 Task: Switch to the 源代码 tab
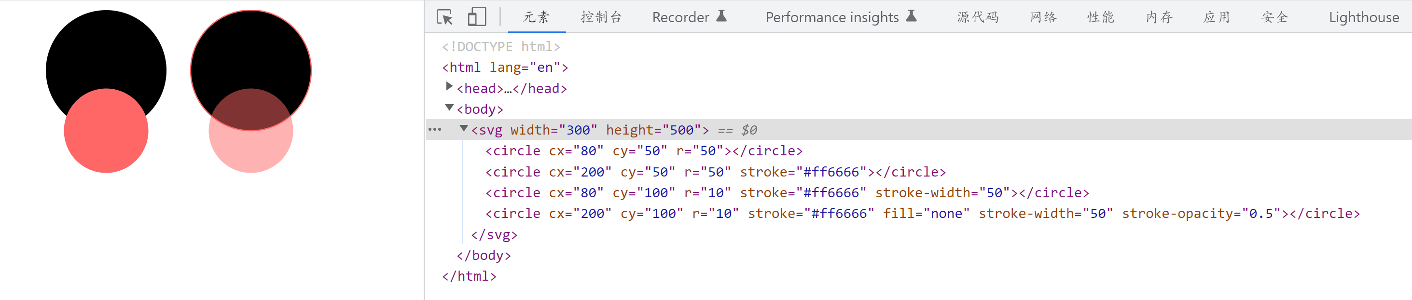click(978, 17)
